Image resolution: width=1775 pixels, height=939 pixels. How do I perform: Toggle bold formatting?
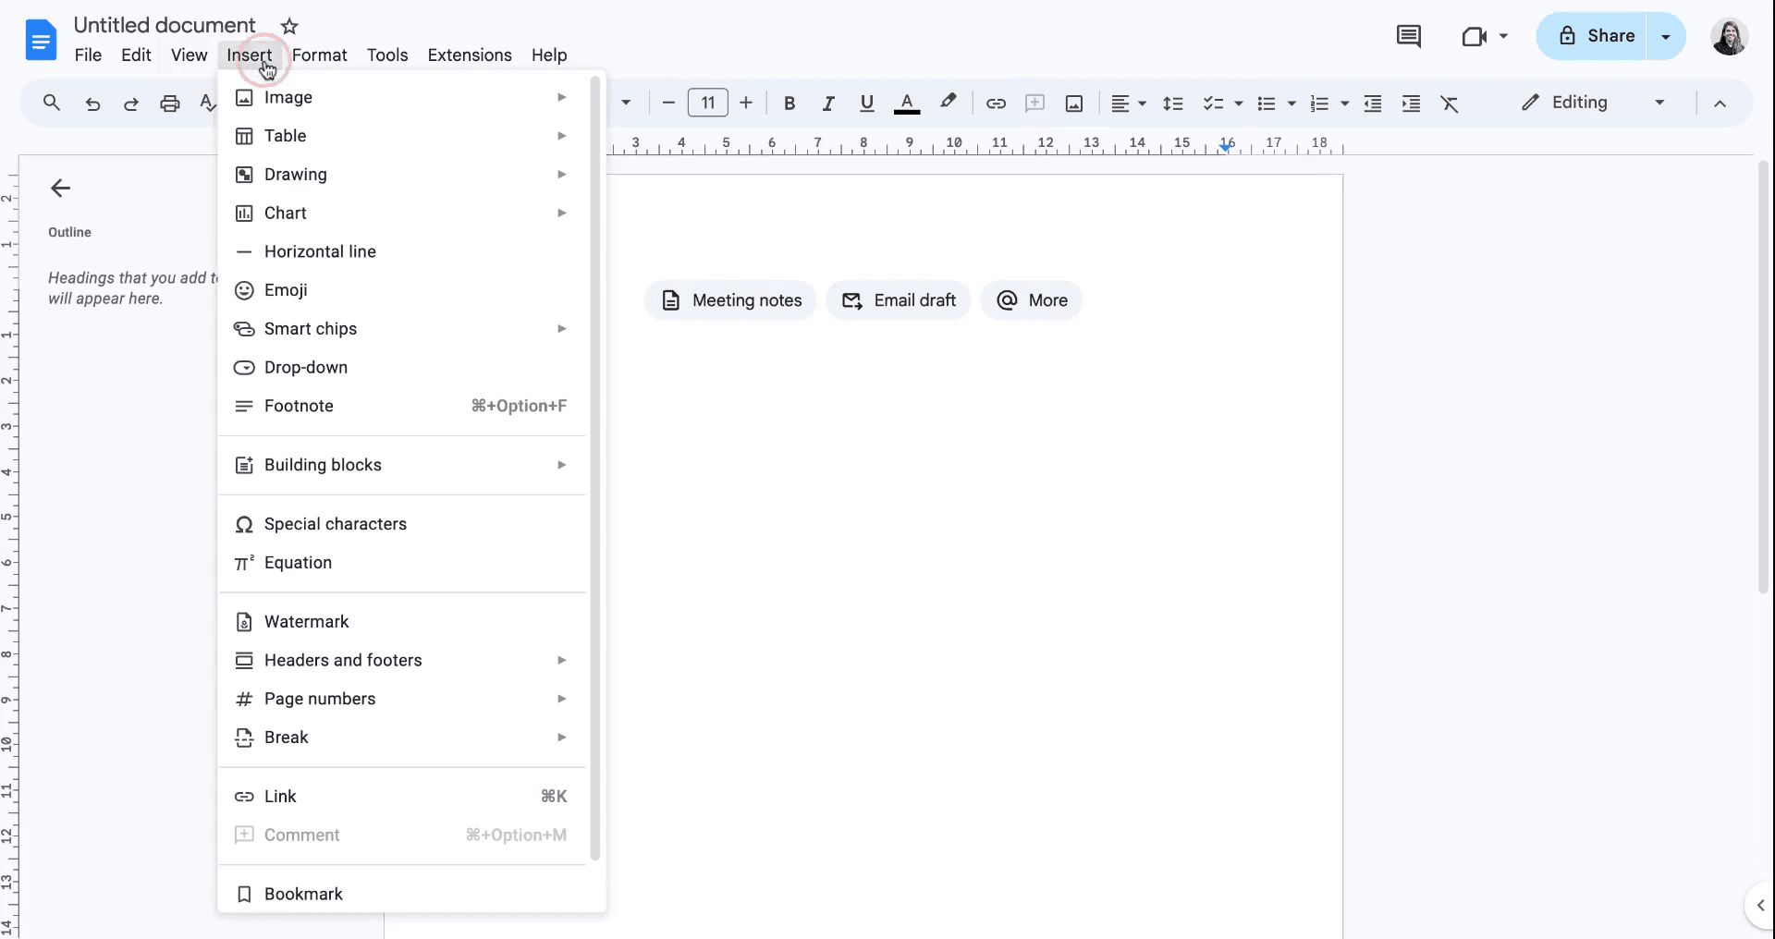click(x=790, y=103)
